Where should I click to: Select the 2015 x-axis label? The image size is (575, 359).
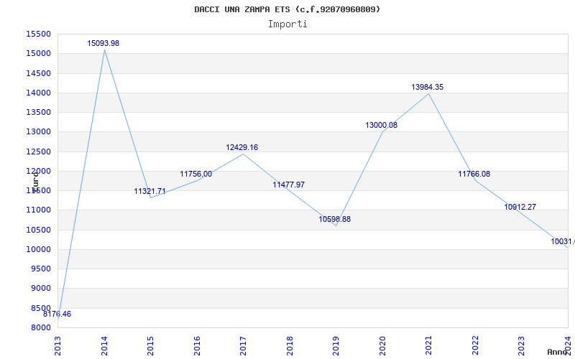pos(151,345)
